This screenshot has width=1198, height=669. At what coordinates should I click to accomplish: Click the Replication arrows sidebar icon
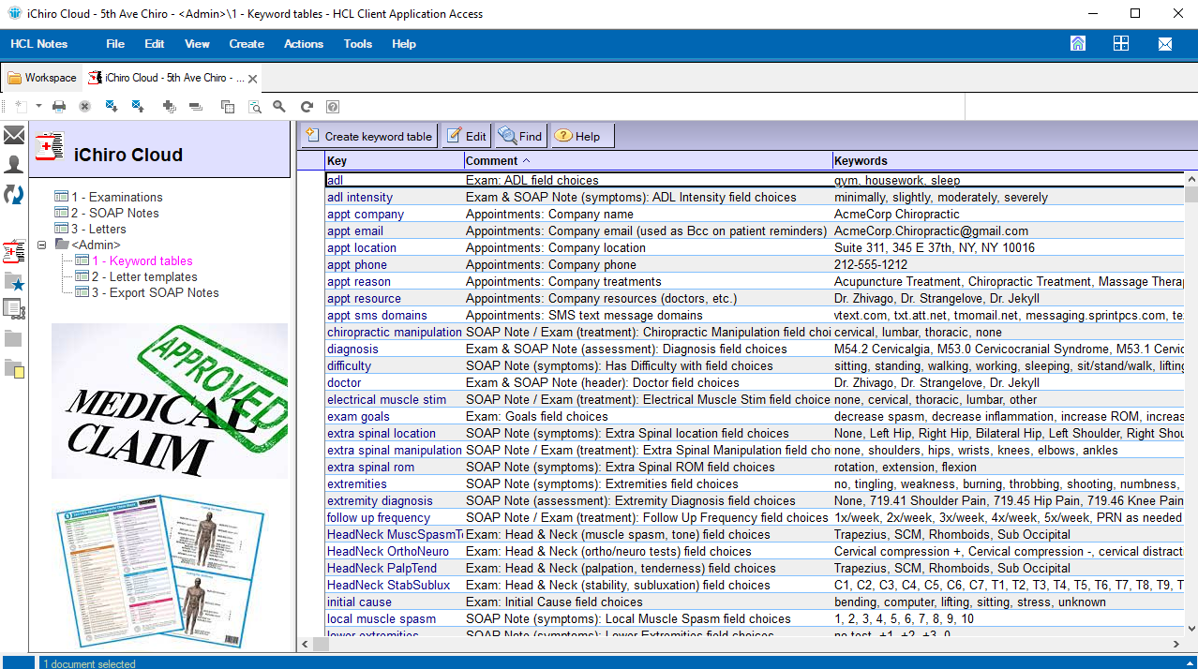pyautogui.click(x=14, y=194)
